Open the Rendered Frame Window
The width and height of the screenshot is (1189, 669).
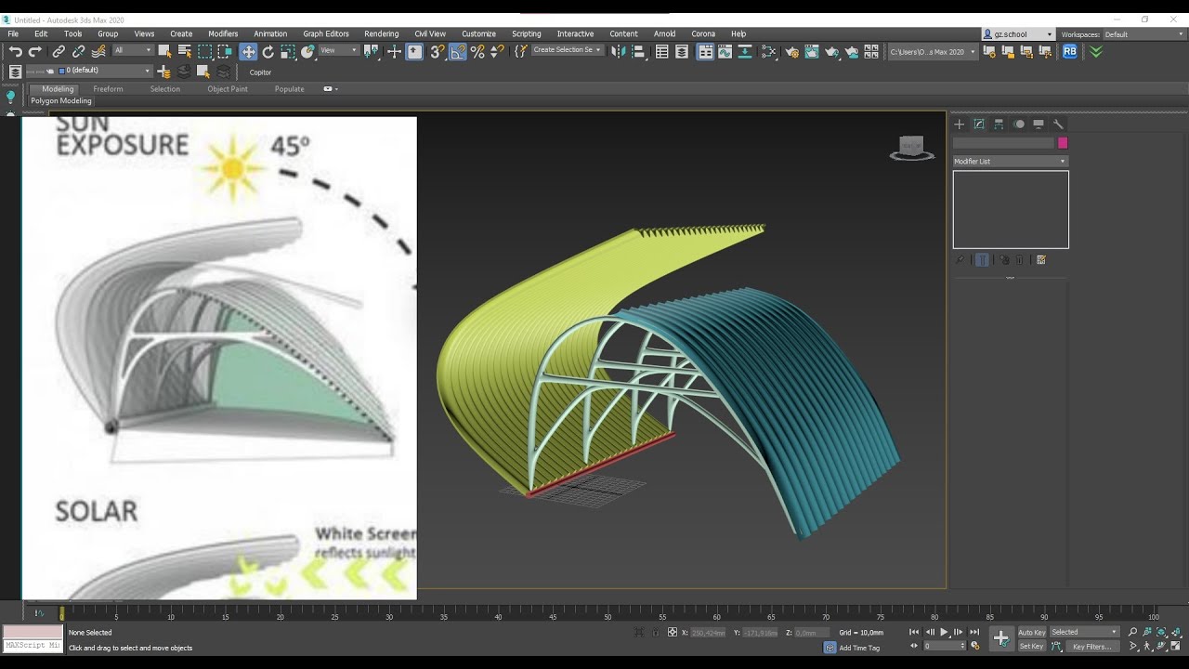pyautogui.click(x=812, y=52)
